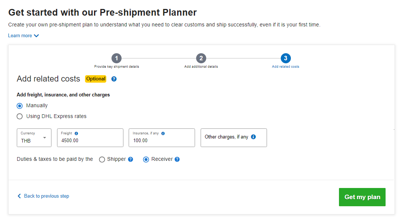Click the back arrow chevron icon
Viewport: 399px width, 220px height.
tap(19, 196)
